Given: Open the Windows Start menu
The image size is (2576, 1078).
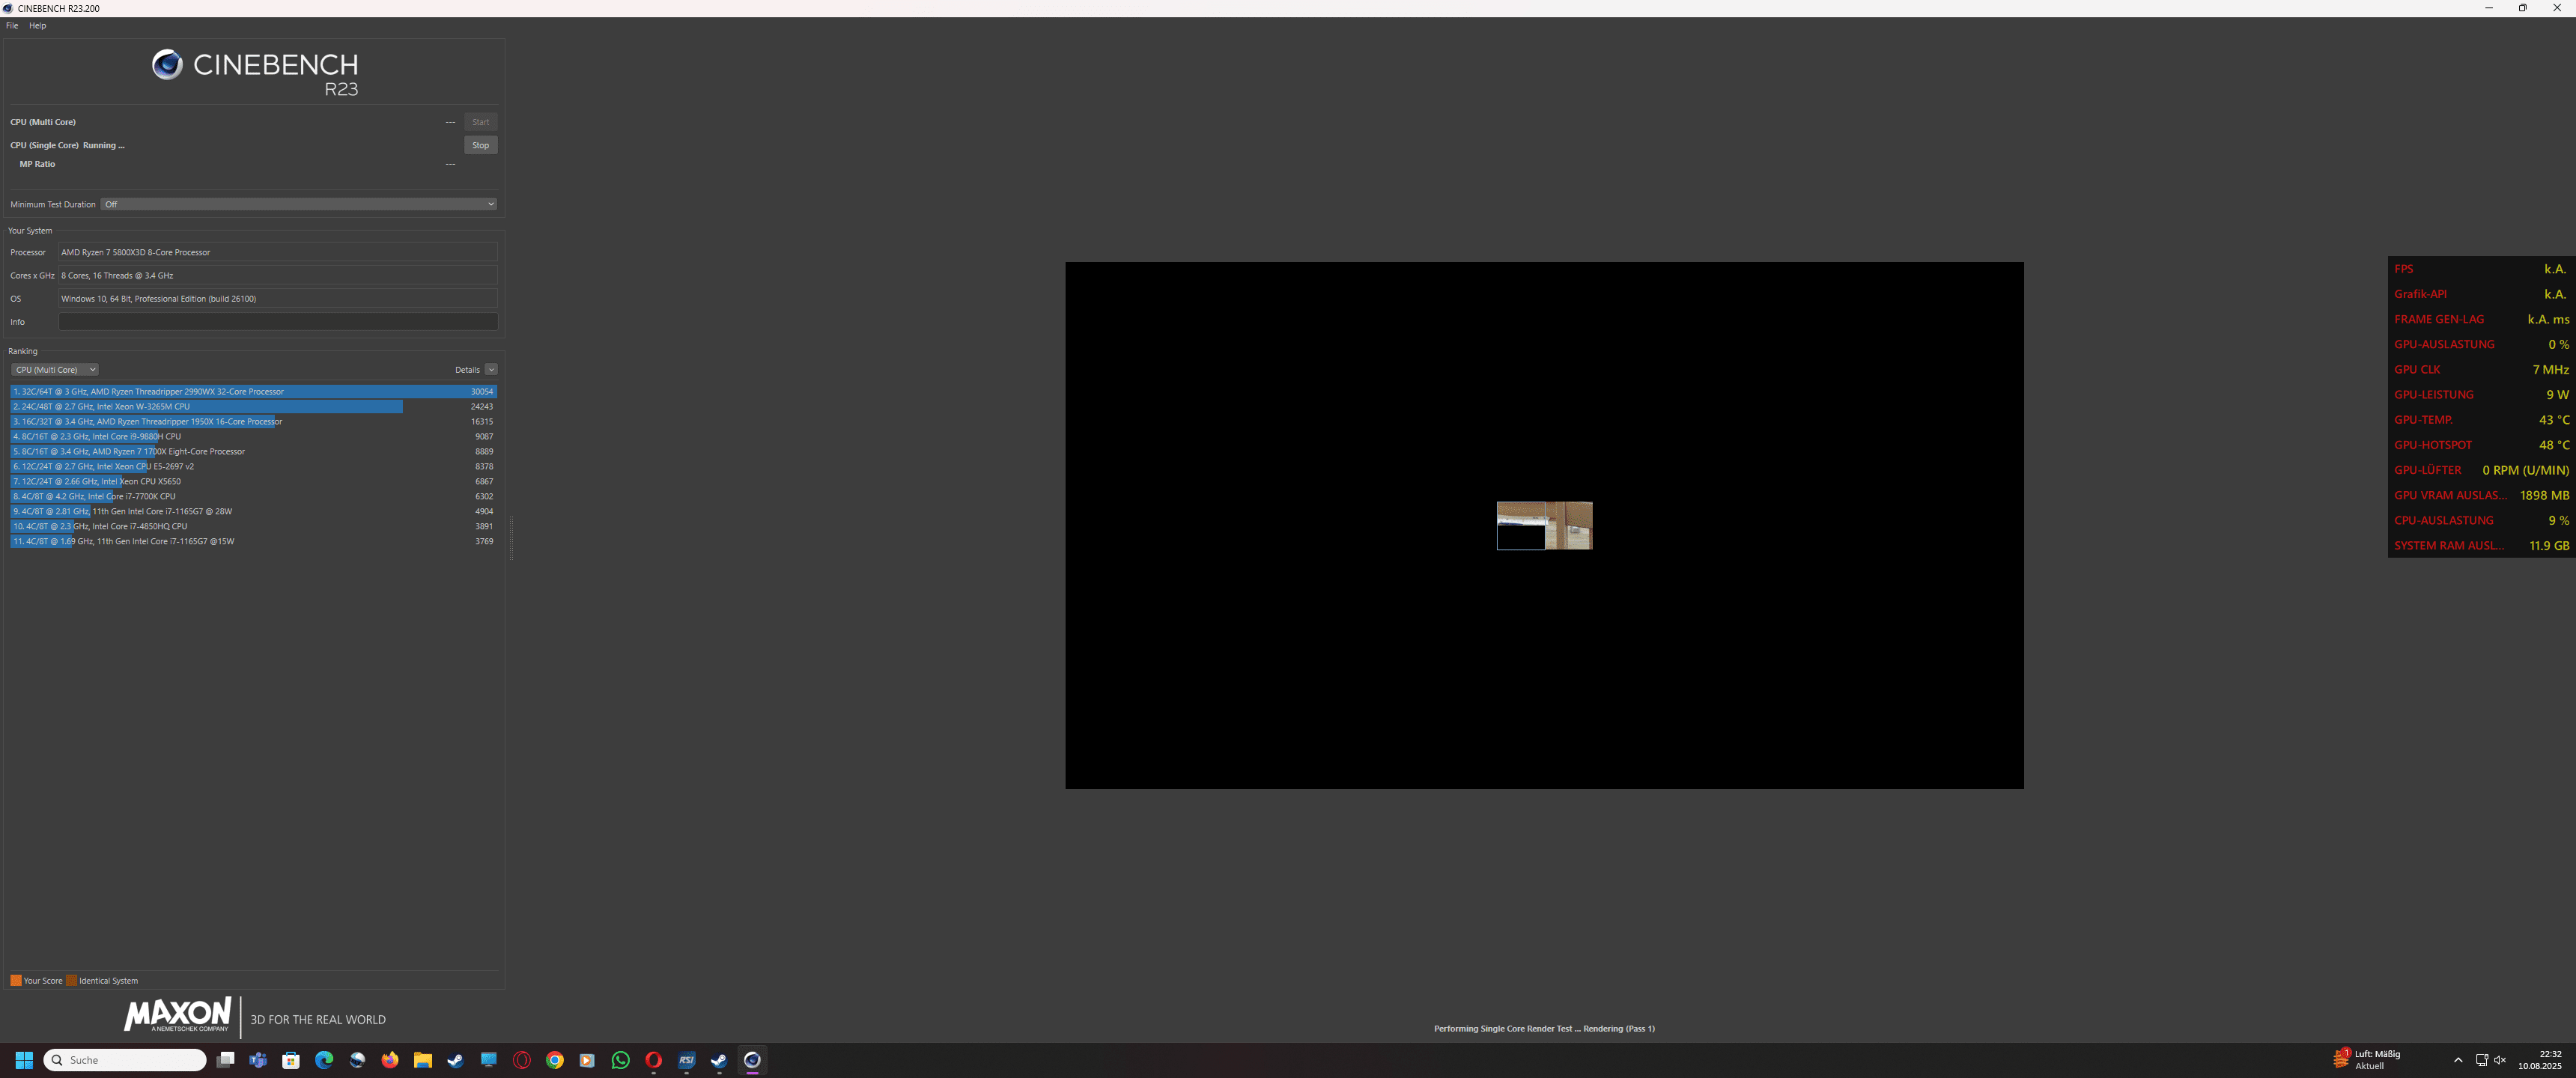Looking at the screenshot, I should 24,1060.
